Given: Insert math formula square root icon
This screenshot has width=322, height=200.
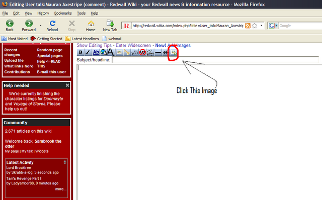Looking at the screenshot, I should click(135, 52).
